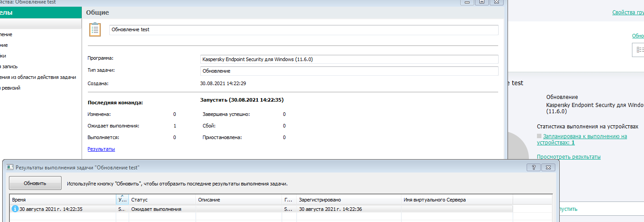Open the Свойства группы link at top right
The image size is (644, 222).
628,13
